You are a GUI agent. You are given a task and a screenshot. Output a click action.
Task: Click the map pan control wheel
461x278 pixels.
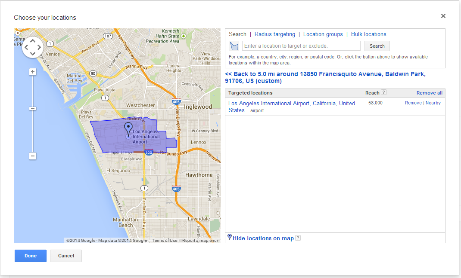32,47
